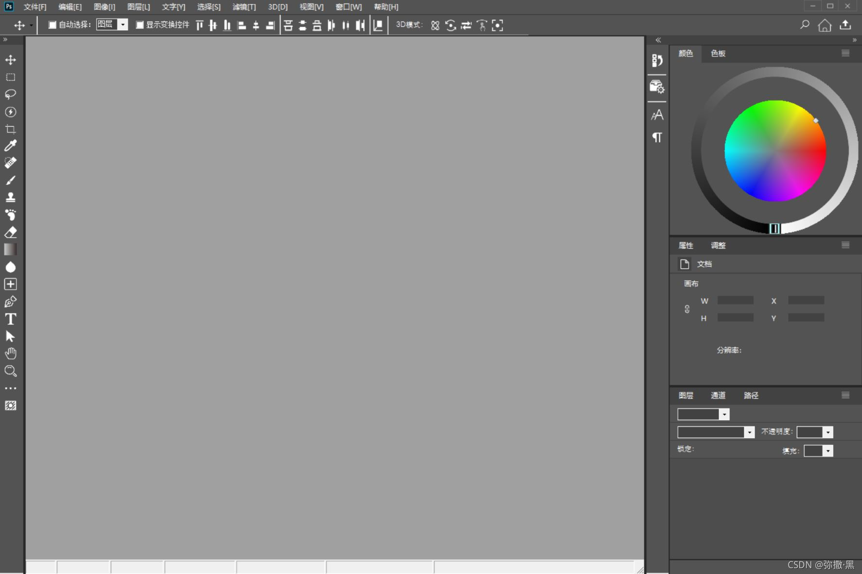
Task: Select the Eyedropper tool
Action: (x=10, y=145)
